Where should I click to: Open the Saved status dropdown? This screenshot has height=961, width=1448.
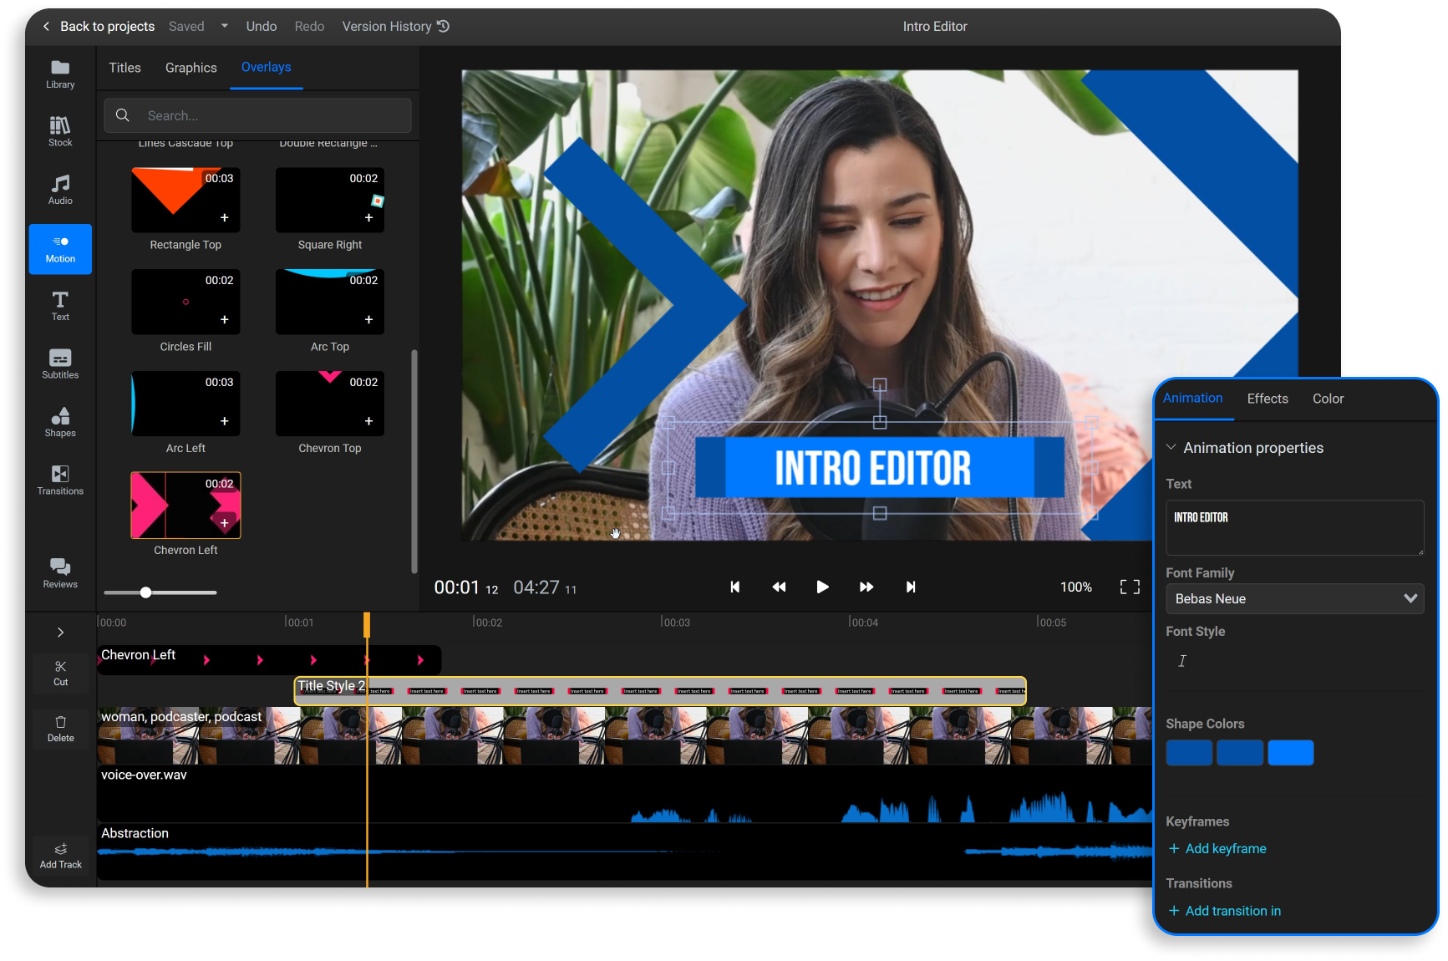tap(224, 26)
